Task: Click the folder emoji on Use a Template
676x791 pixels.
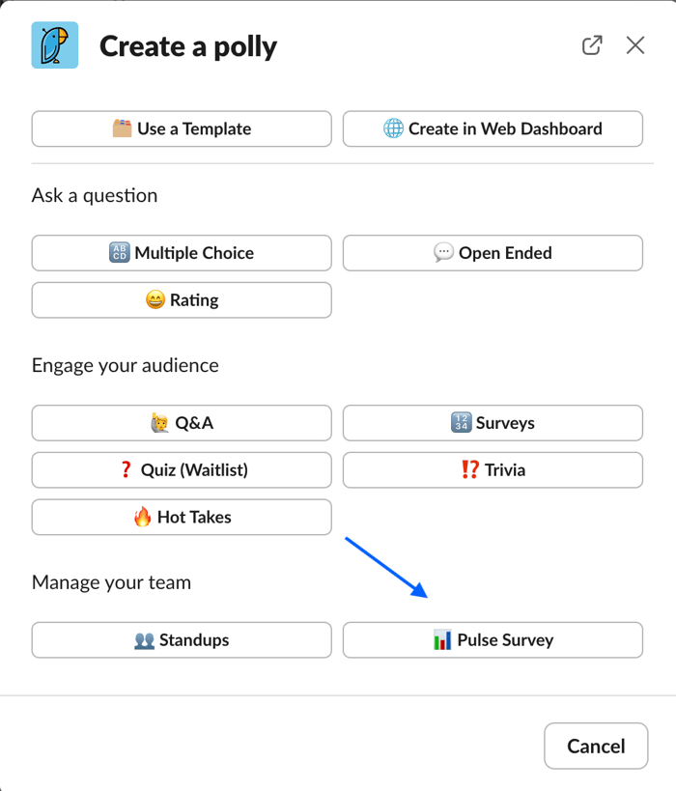Action: (123, 128)
